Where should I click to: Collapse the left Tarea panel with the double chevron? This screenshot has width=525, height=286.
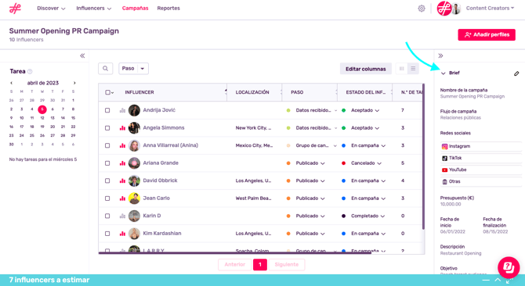[82, 55]
